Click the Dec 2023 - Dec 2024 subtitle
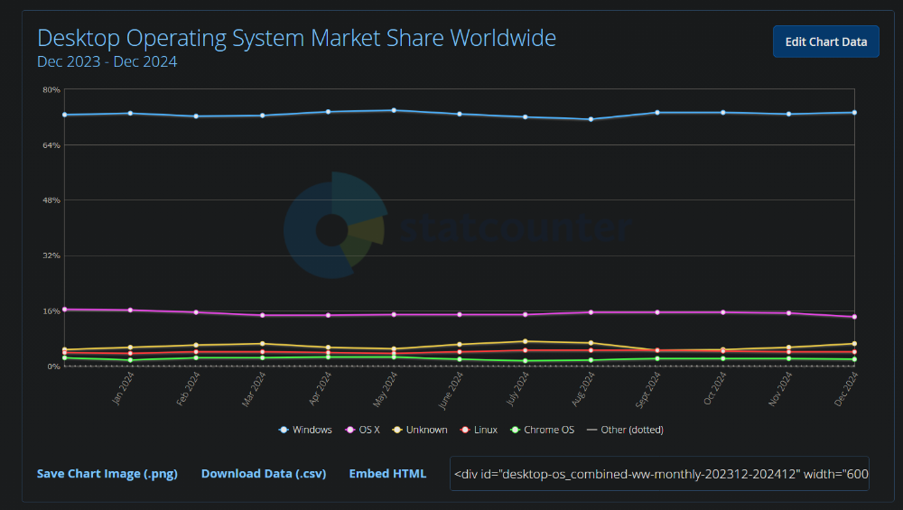The height and width of the screenshot is (510, 903). coord(107,61)
